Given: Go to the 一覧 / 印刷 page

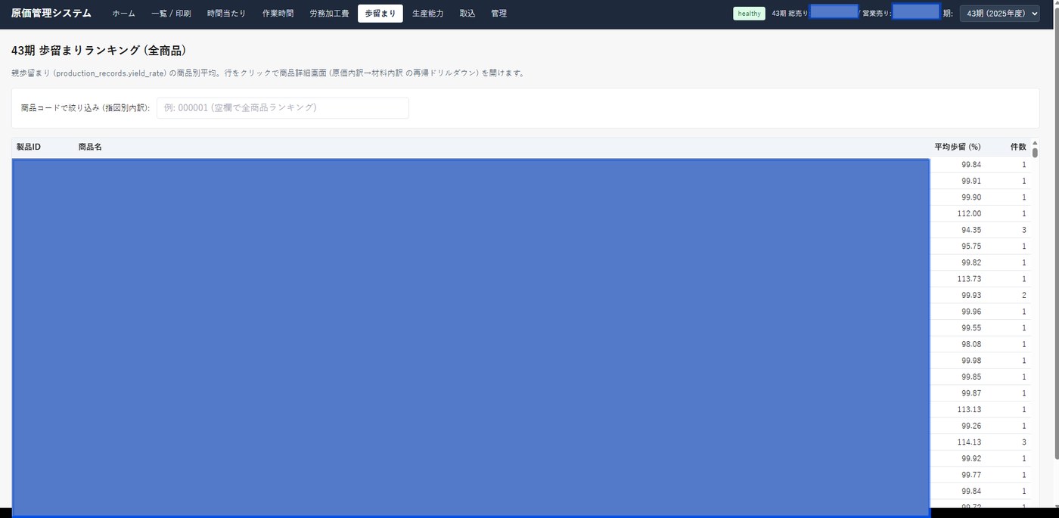Looking at the screenshot, I should click(171, 14).
